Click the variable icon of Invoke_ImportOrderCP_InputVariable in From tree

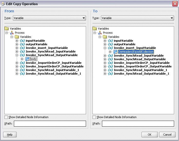(x=23, y=63)
